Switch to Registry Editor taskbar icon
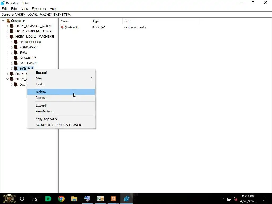Screen dimensions: 272x204 tap(126, 199)
